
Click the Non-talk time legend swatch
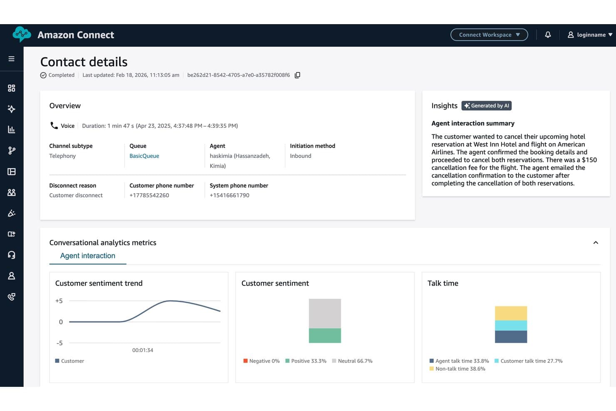click(x=432, y=369)
